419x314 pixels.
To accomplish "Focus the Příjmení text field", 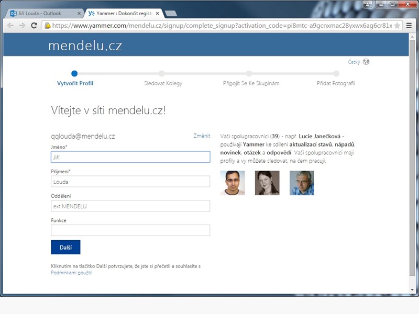I will tap(130, 182).
